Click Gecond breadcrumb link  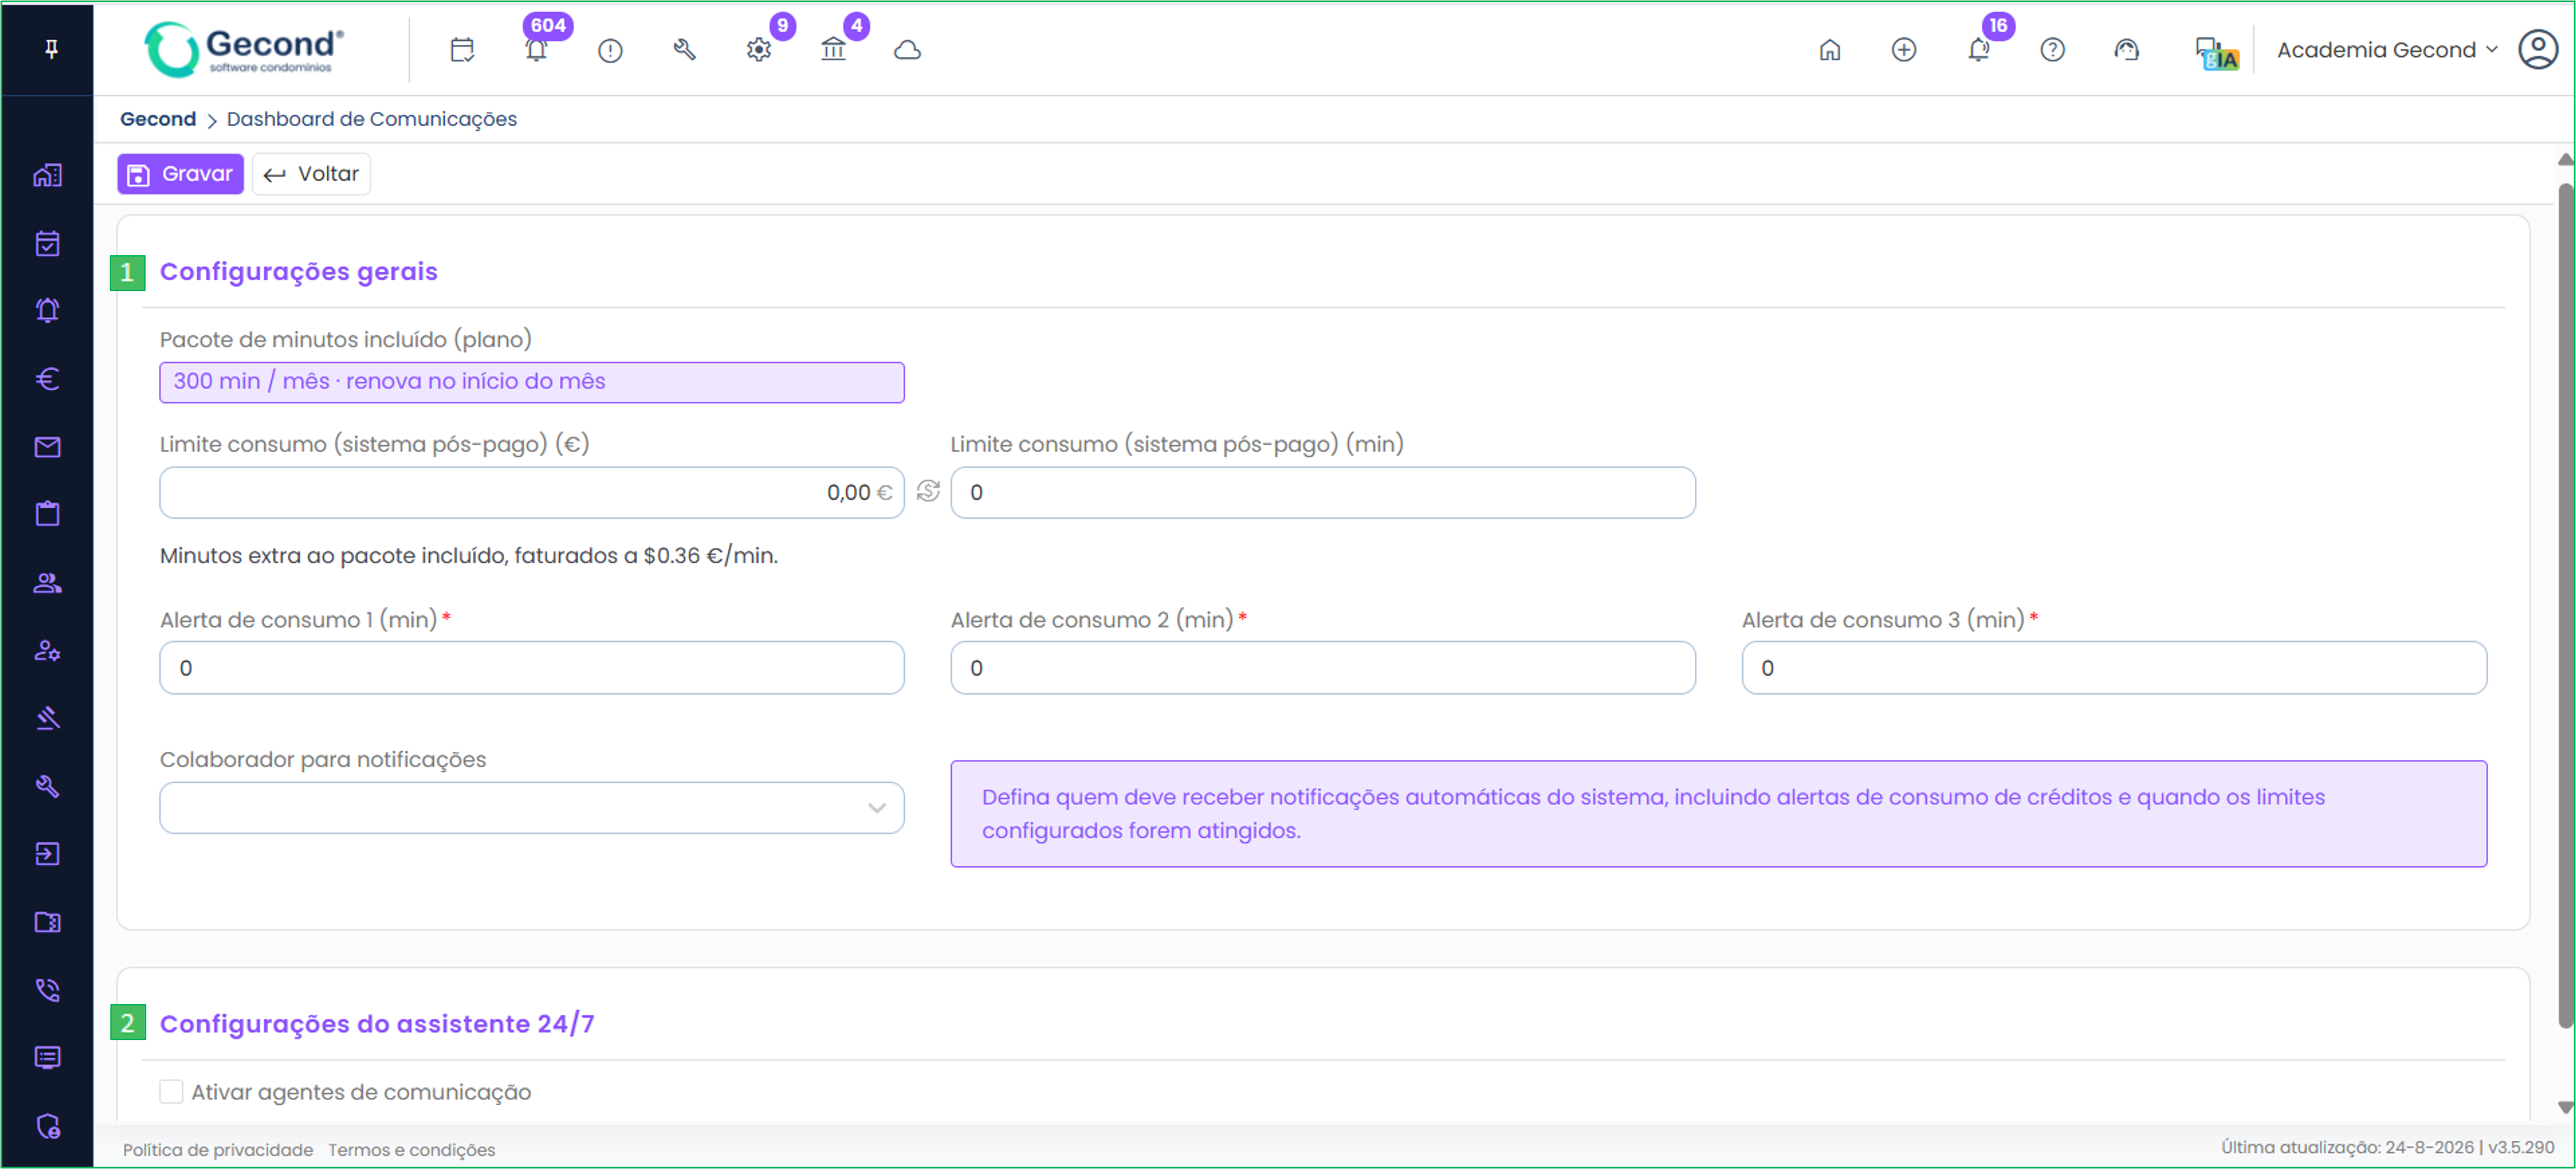pos(158,119)
